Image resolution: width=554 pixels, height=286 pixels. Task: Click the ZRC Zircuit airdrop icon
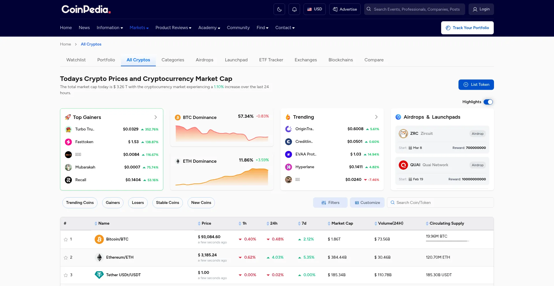click(x=403, y=134)
